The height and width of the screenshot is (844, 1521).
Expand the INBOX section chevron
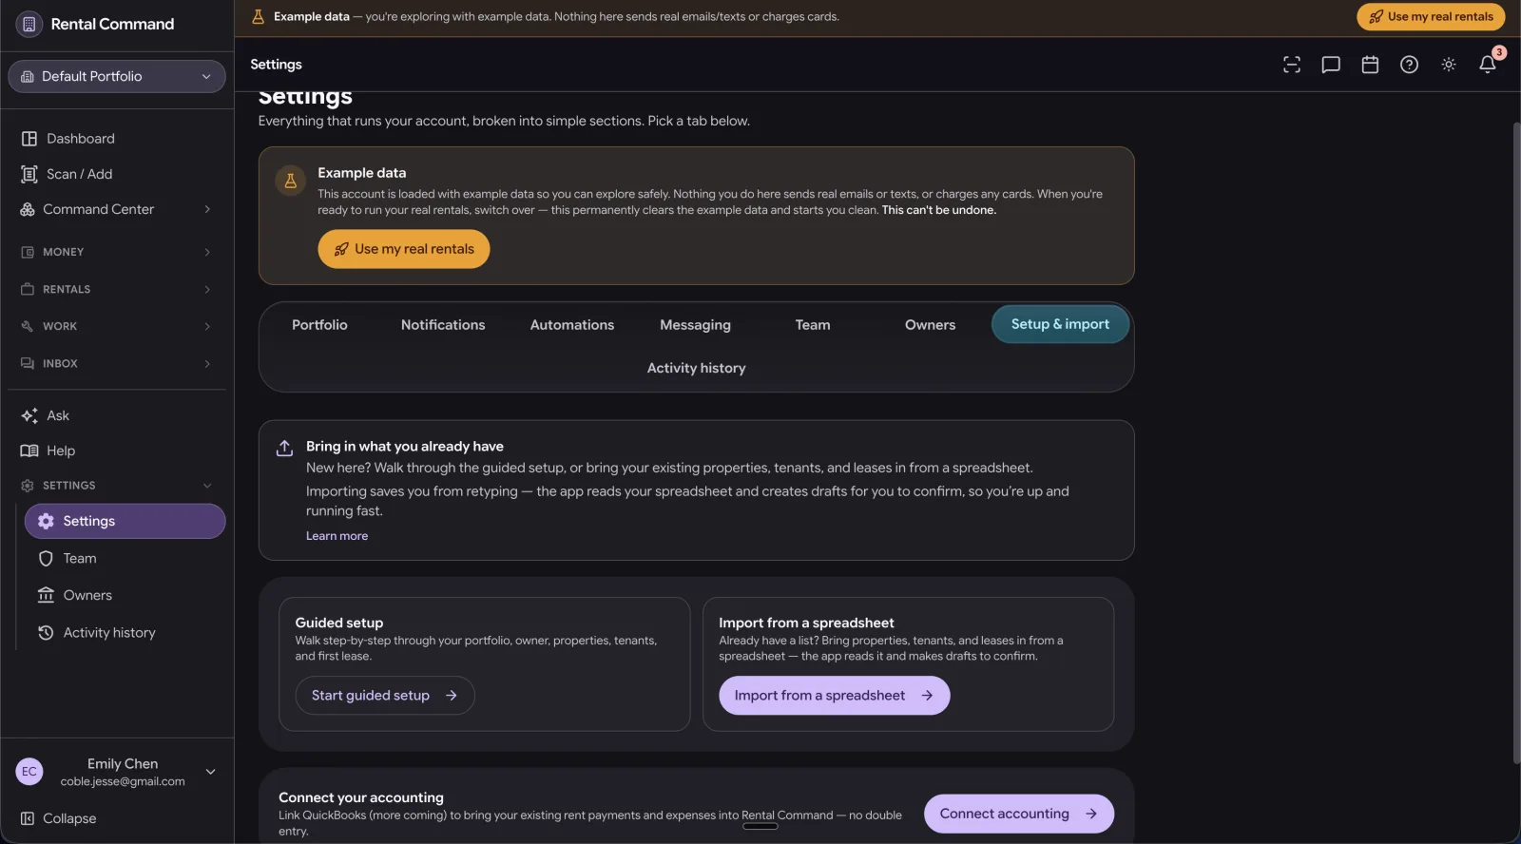point(207,363)
